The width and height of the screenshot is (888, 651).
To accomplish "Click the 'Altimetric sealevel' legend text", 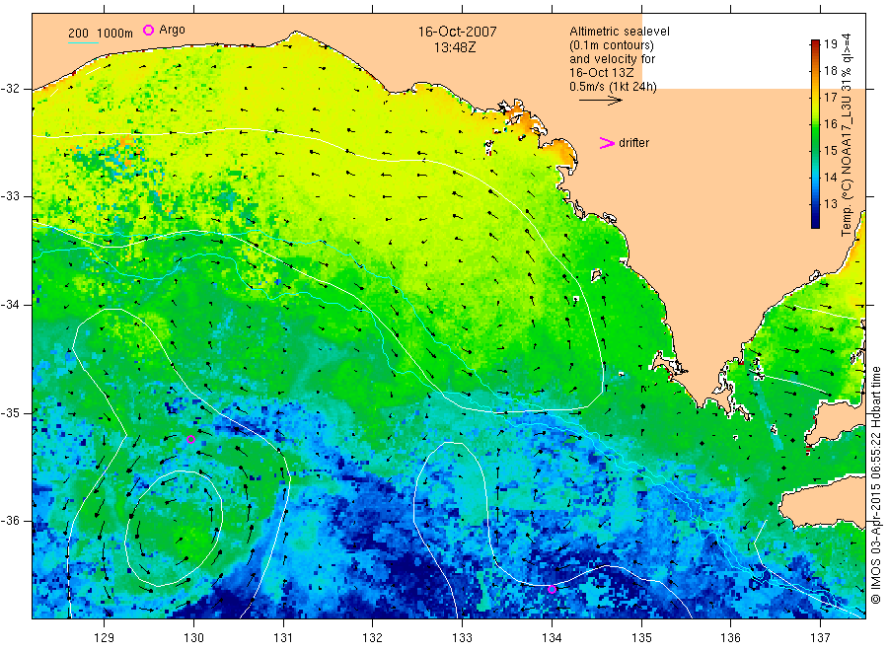I will tap(619, 32).
